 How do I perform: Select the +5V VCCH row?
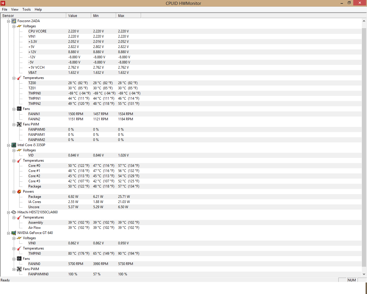click(x=181, y=67)
